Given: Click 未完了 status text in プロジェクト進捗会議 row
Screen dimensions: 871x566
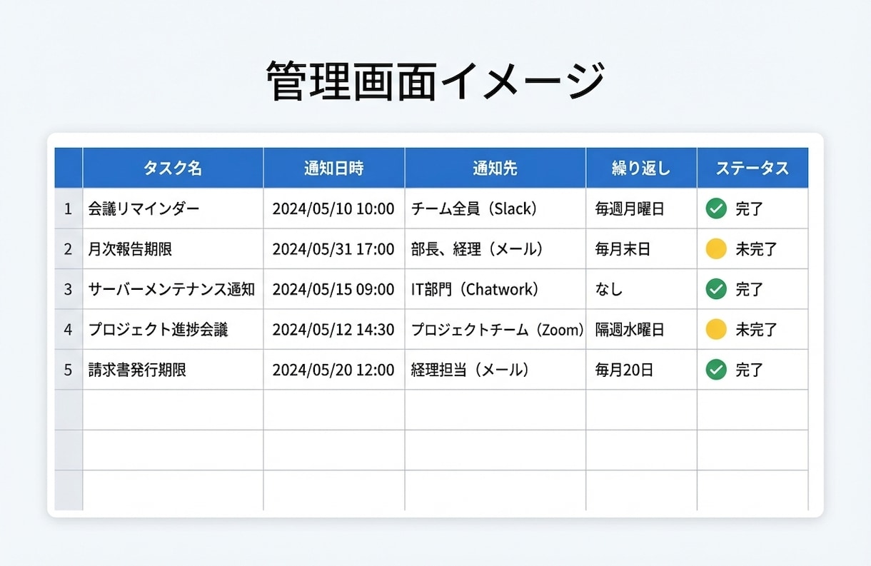Looking at the screenshot, I should coord(756,330).
